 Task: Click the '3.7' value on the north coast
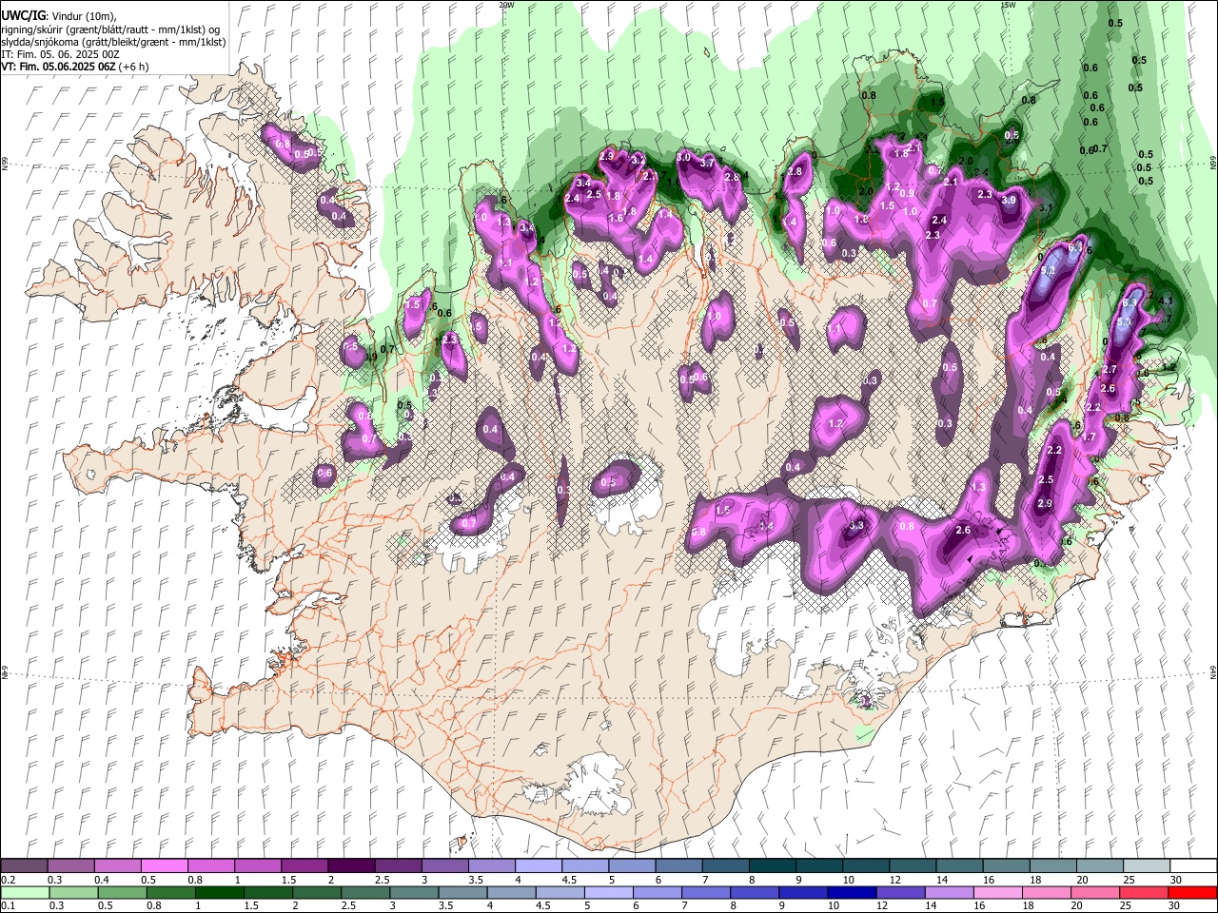706,164
